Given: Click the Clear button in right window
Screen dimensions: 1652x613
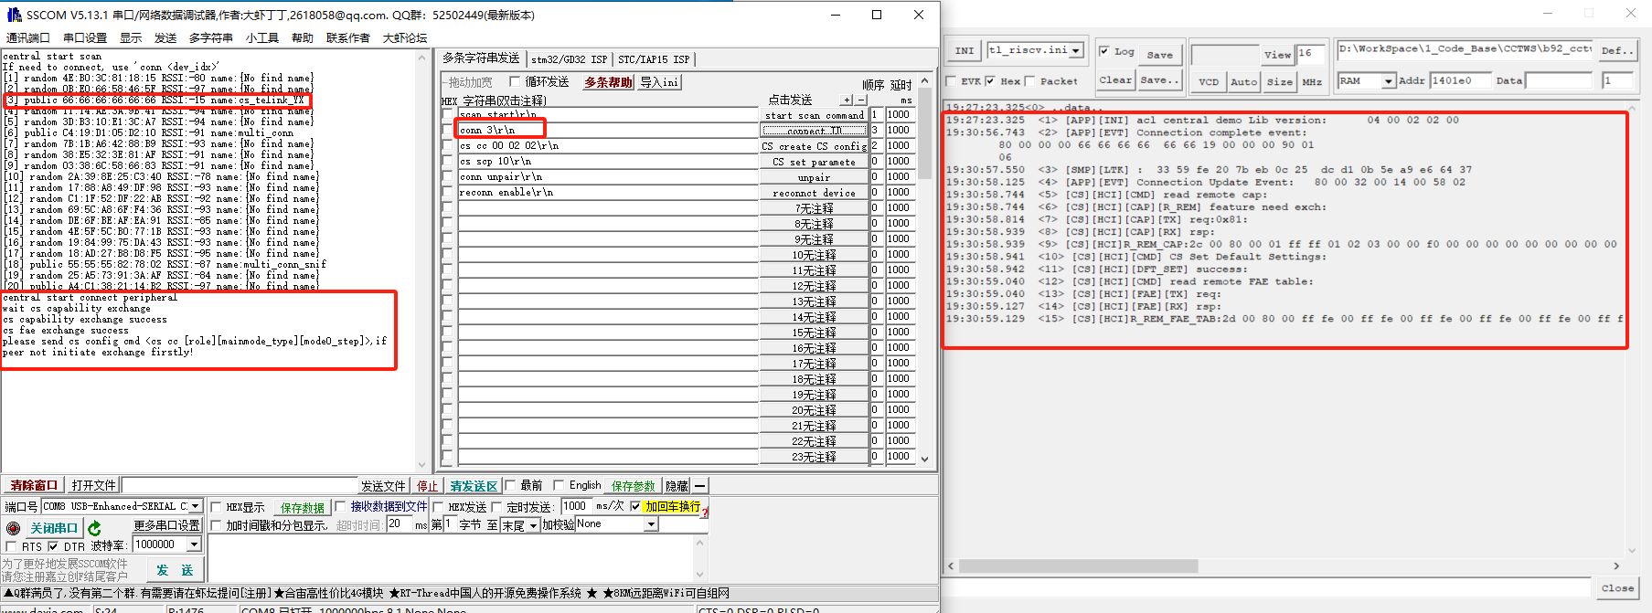Looking at the screenshot, I should 1115,80.
